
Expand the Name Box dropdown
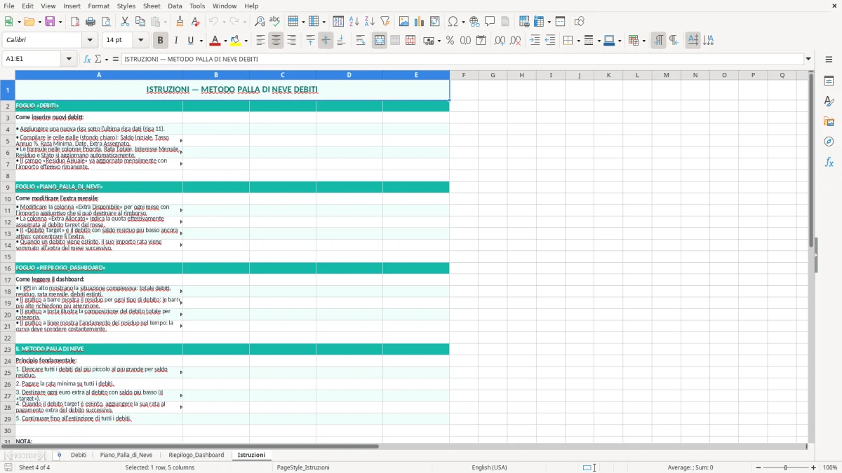tap(69, 59)
